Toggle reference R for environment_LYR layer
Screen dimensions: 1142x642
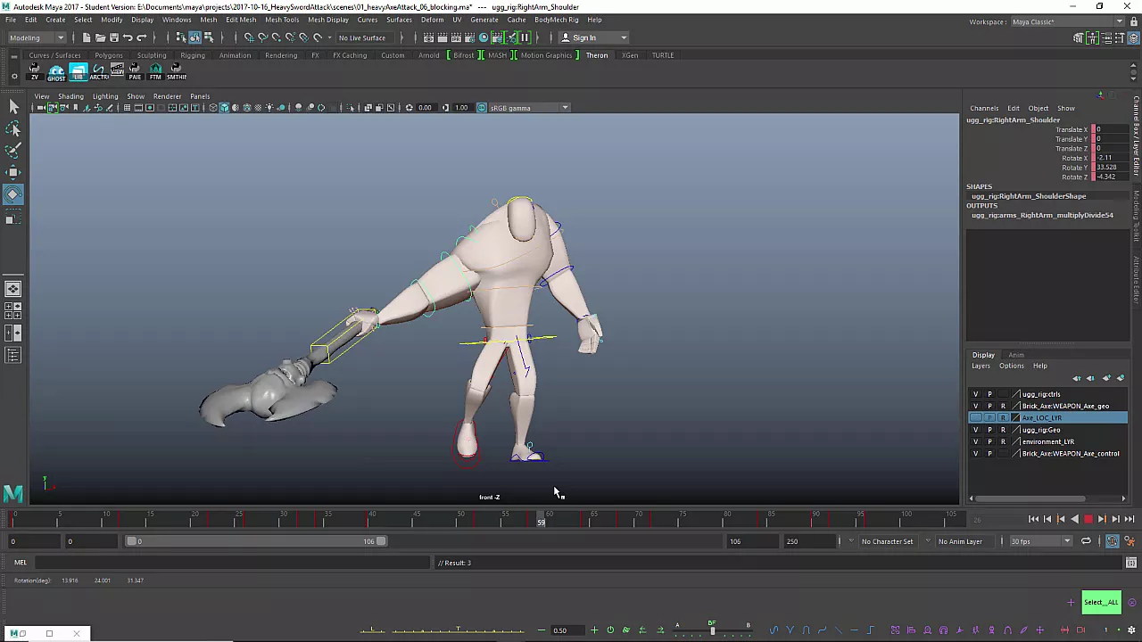(x=1003, y=441)
